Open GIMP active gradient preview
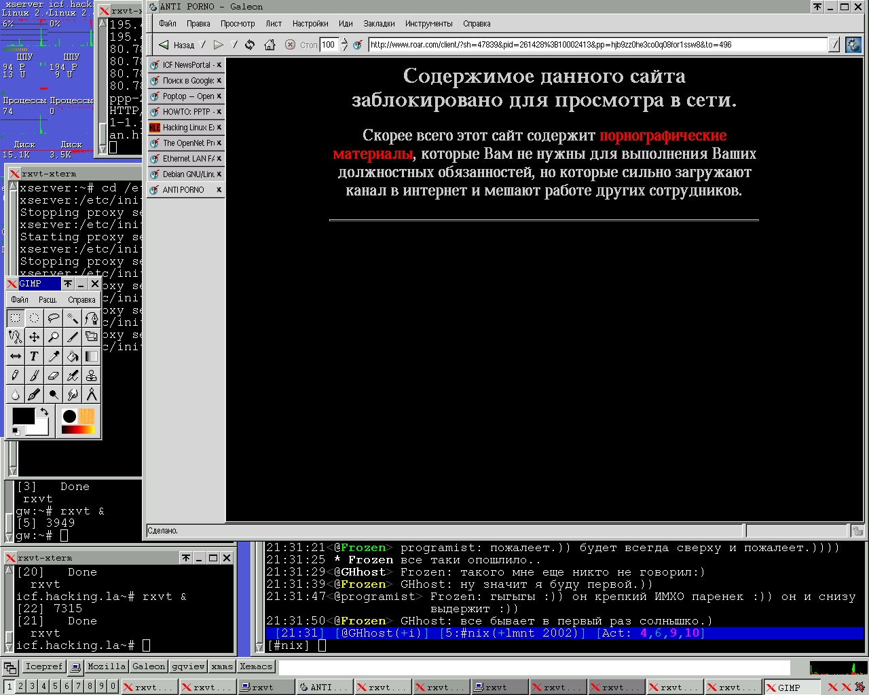The image size is (869, 695). tap(78, 430)
